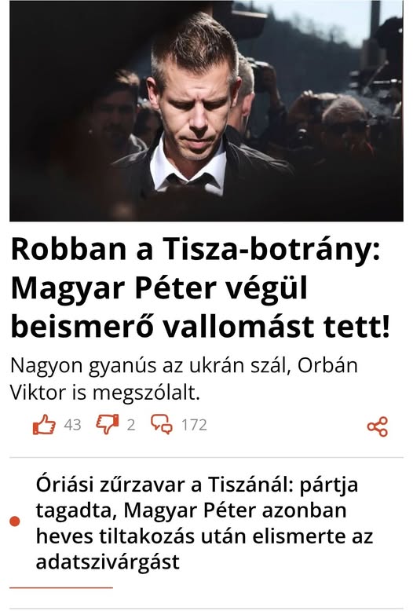Click headline line 'beismerő vallomást tett!'
The width and height of the screenshot is (413, 611).
click(x=200, y=326)
